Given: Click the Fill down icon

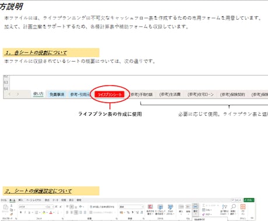Looking at the screenshot, I should click(x=204, y=210).
